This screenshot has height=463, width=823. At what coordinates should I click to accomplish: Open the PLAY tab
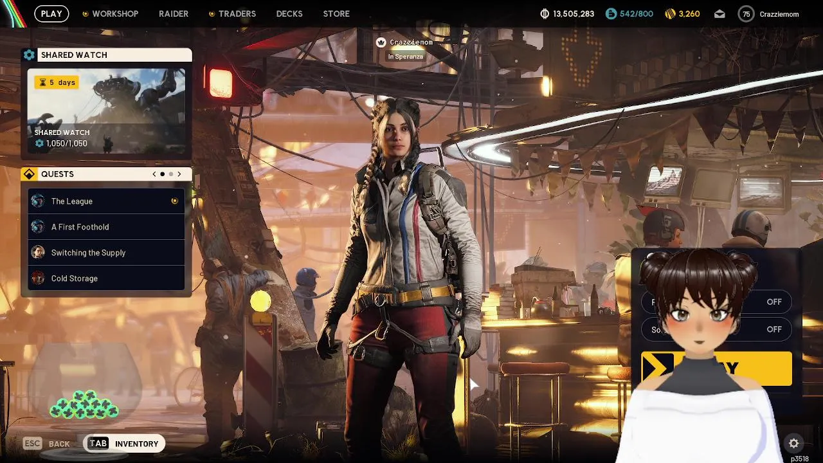click(51, 14)
